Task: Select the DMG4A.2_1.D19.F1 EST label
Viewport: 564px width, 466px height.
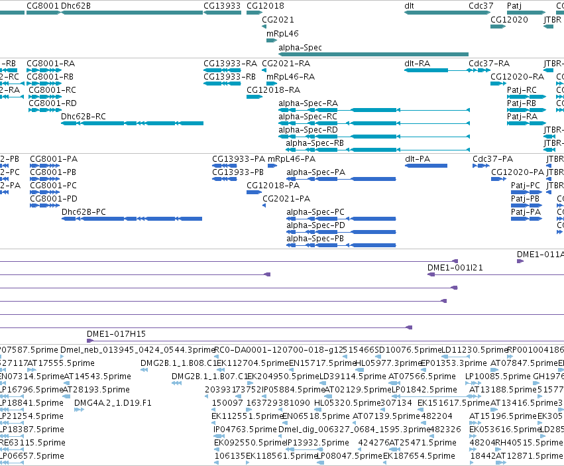Action: pos(113,403)
